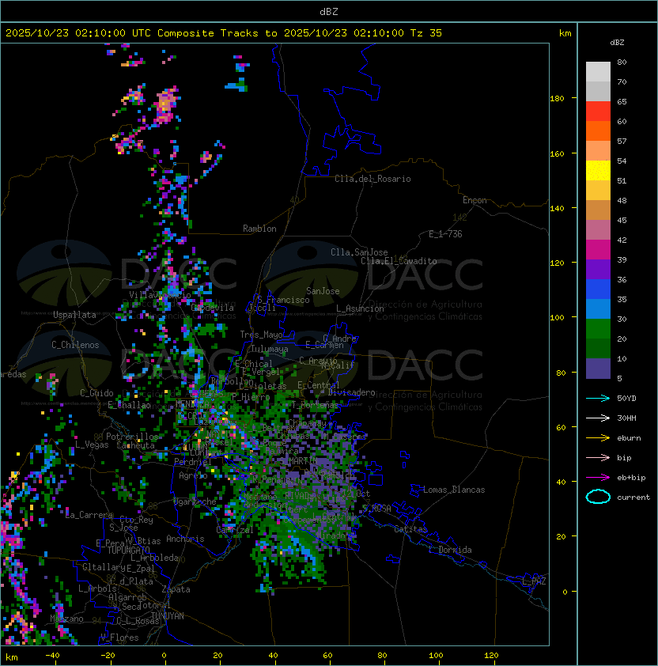Click the 'Catitas' map label
This screenshot has height=666, width=658.
click(x=410, y=529)
